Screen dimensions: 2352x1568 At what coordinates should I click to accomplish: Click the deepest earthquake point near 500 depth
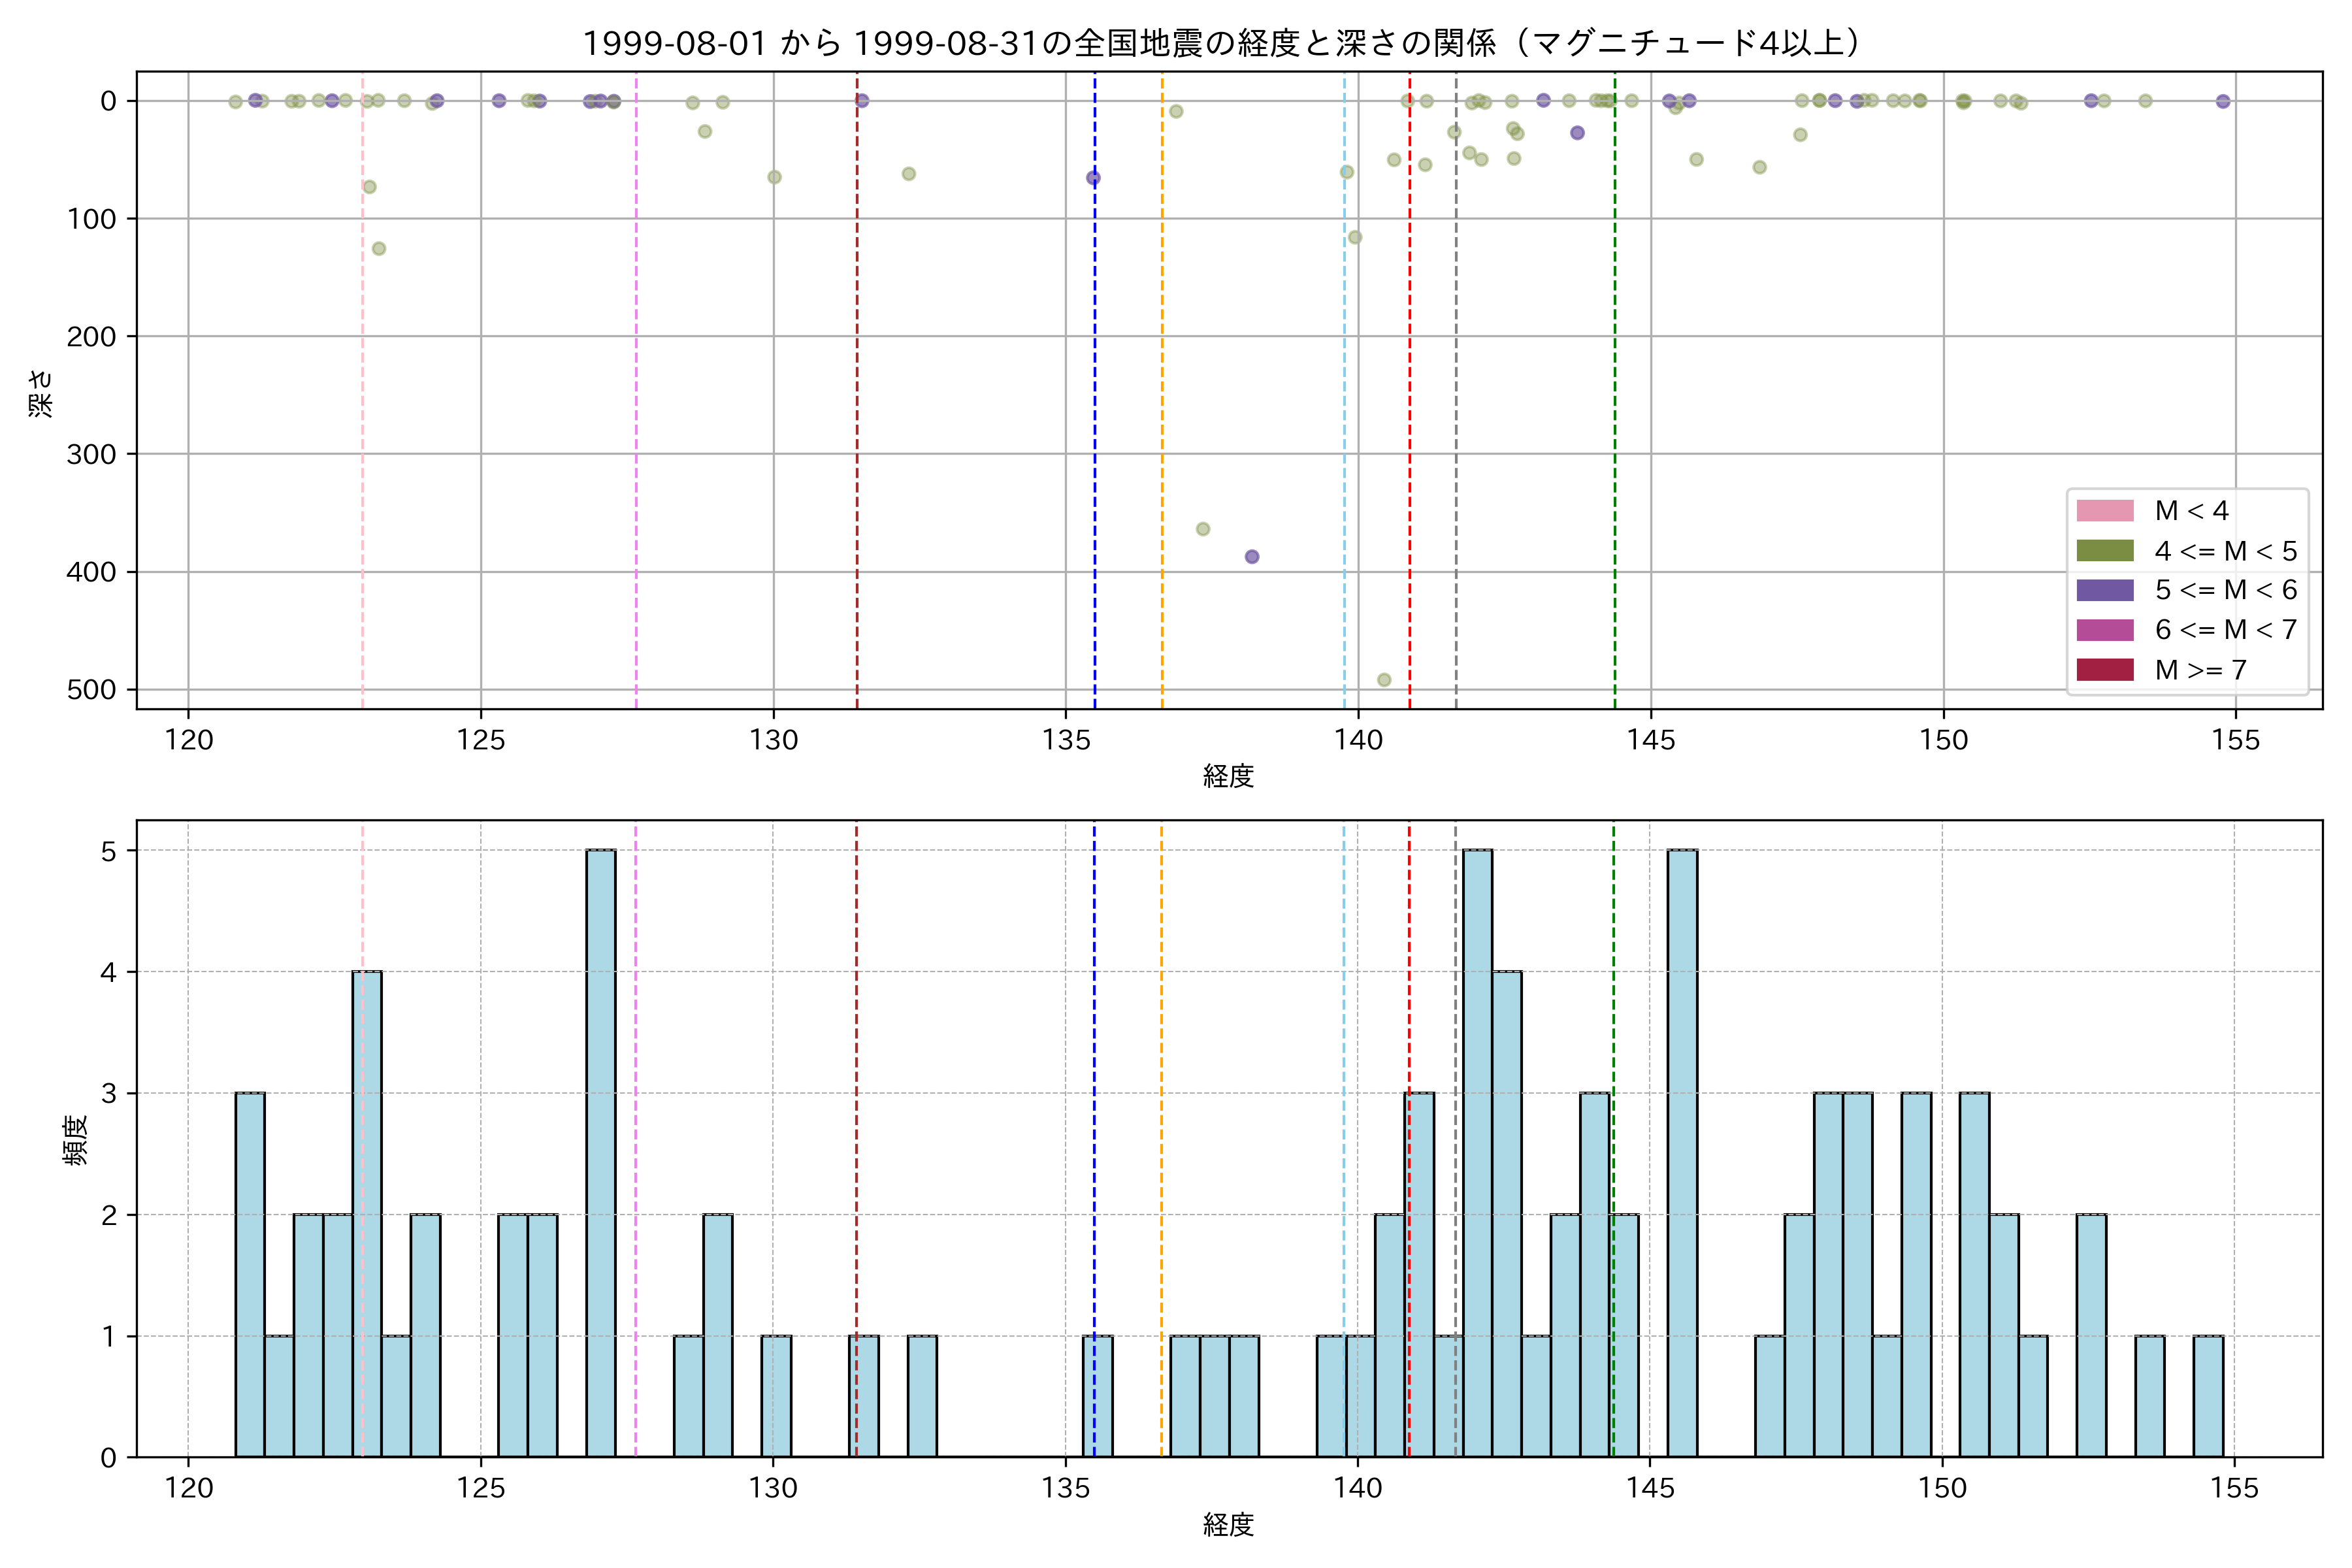(x=1384, y=680)
